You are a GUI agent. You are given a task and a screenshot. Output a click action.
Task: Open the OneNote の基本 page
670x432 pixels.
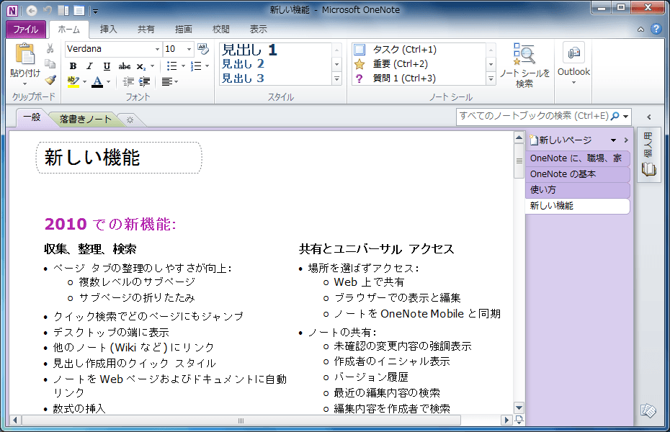pos(578,174)
